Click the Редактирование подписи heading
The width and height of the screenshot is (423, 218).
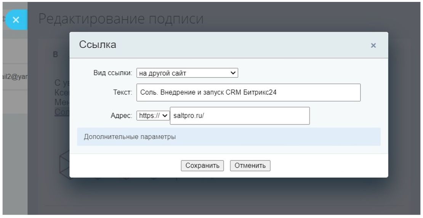coord(121,19)
